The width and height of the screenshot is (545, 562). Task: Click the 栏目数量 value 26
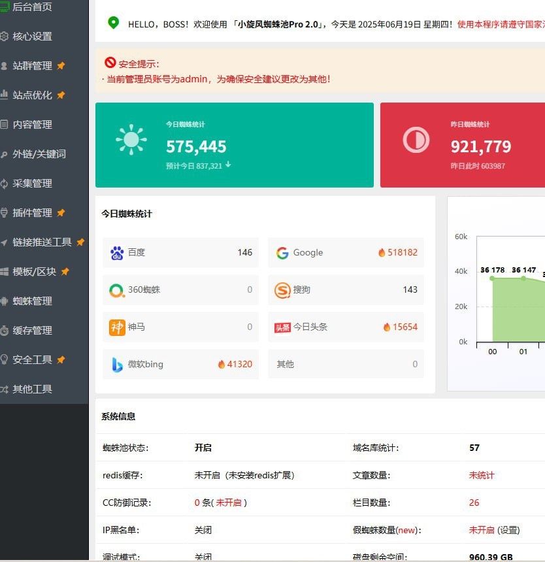(x=474, y=503)
